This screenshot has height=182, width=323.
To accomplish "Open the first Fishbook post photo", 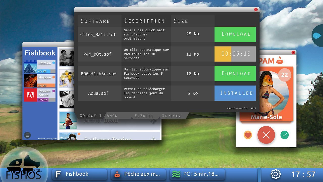I will [x=67, y=58].
